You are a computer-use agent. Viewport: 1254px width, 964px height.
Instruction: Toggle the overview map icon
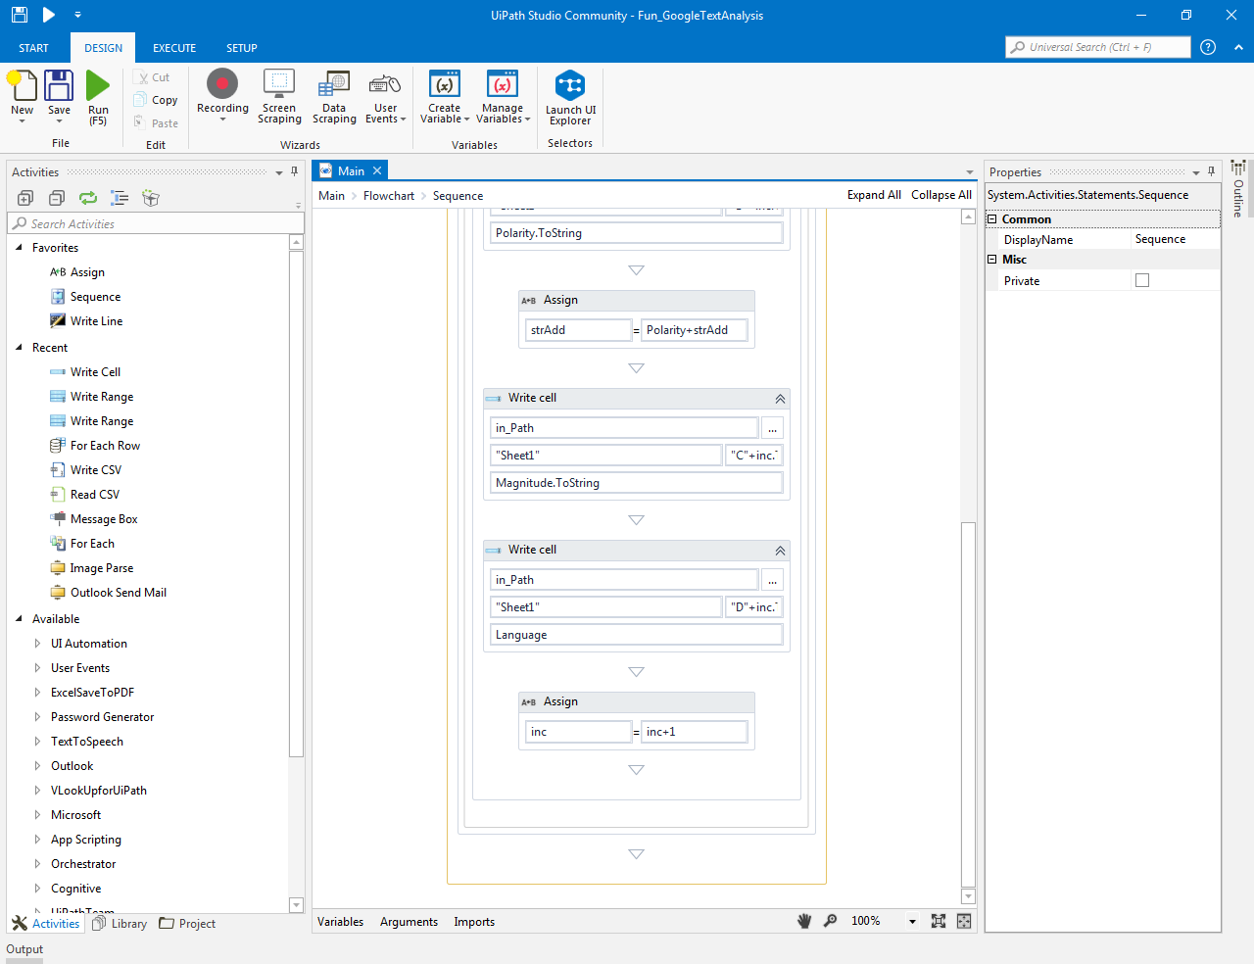964,921
